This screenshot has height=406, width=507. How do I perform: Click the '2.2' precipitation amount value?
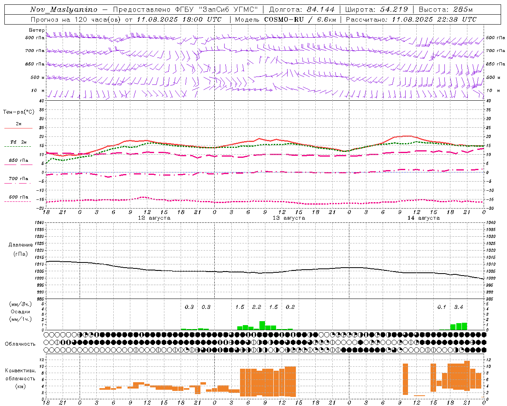point(257,307)
